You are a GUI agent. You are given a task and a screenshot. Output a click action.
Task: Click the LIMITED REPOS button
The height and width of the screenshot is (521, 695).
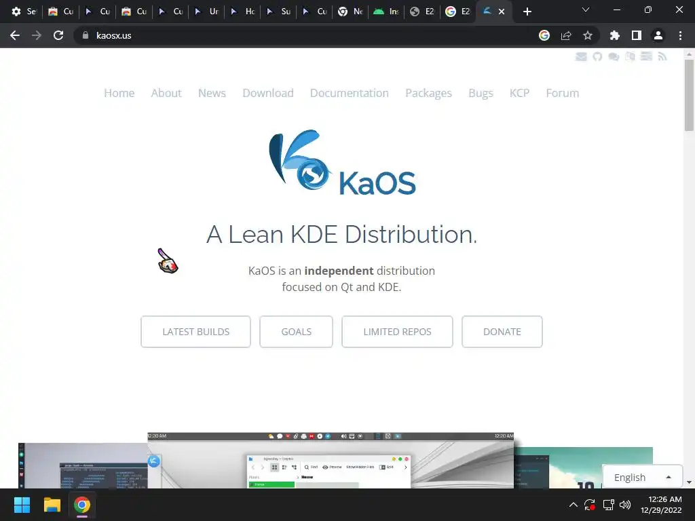click(x=397, y=331)
